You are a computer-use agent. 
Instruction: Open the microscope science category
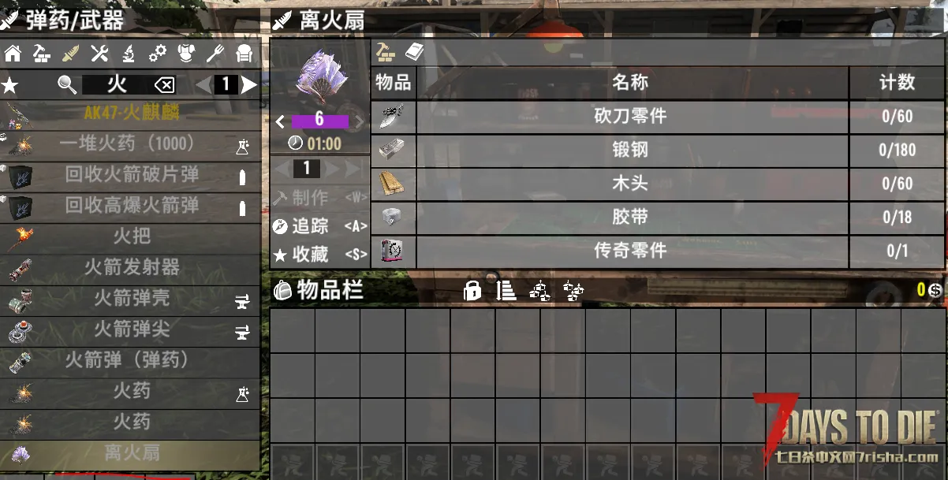(x=128, y=54)
